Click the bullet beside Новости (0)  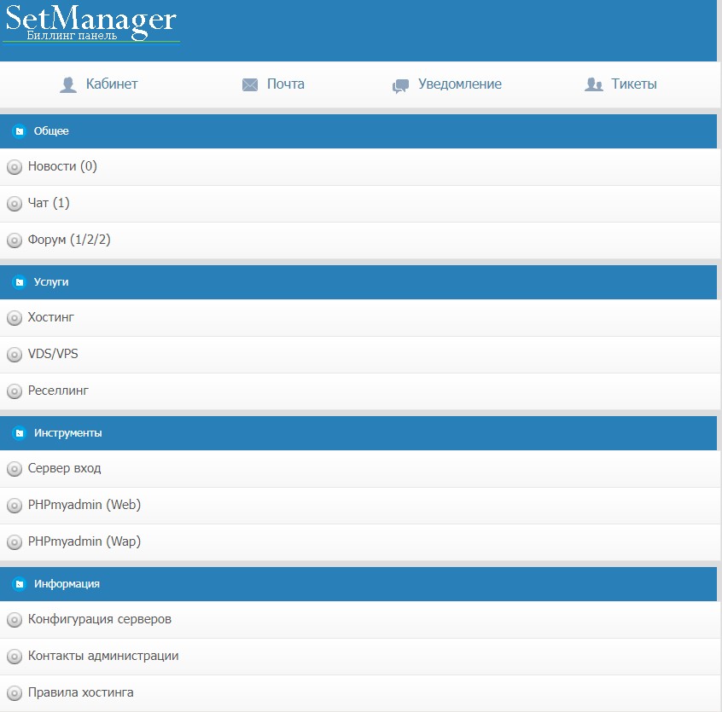(x=14, y=167)
